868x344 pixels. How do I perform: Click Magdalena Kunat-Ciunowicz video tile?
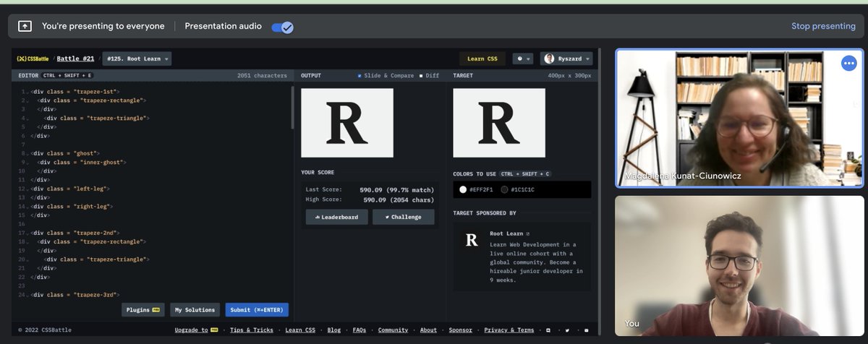coord(739,118)
